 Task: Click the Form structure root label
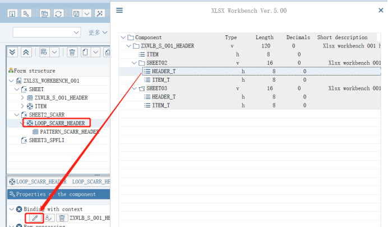pyautogui.click(x=34, y=71)
